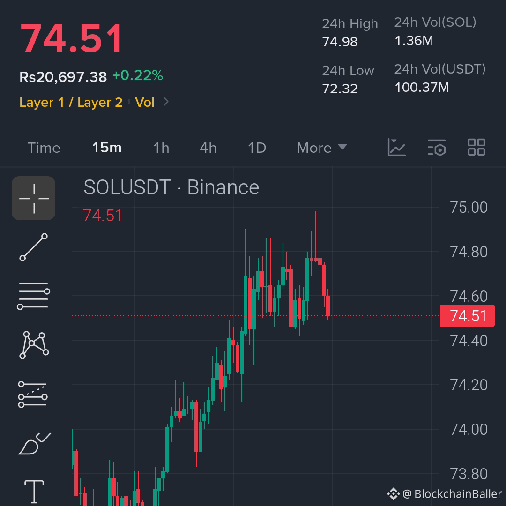Expand the More intervals dropdown
This screenshot has width=506, height=506.
(321, 148)
